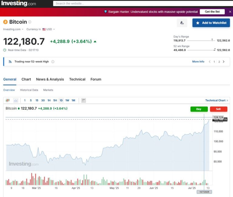The width and height of the screenshot is (233, 197).
Task: Select the 1H chart interval
Action: pos(49,100)
